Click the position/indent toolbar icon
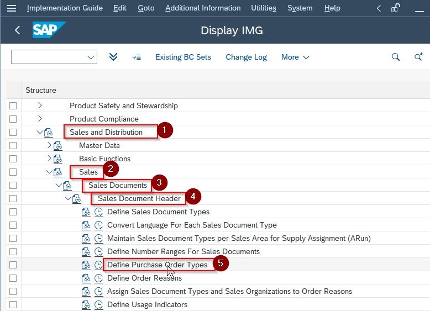The image size is (430, 311). (x=137, y=57)
